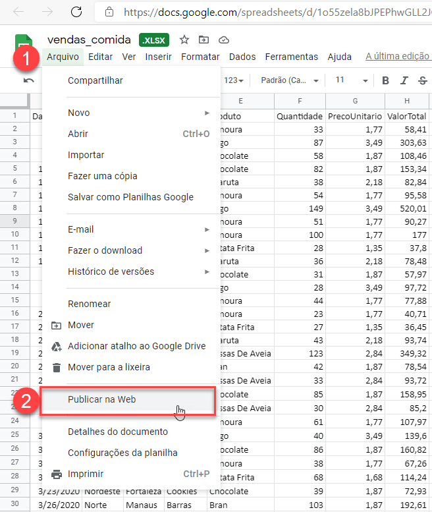Select column G header
The height and width of the screenshot is (512, 432).
(x=355, y=101)
